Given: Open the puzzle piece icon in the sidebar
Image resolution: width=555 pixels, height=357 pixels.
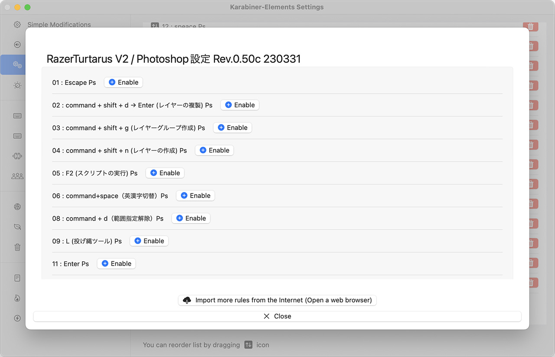Looking at the screenshot, I should pyautogui.click(x=17, y=156).
